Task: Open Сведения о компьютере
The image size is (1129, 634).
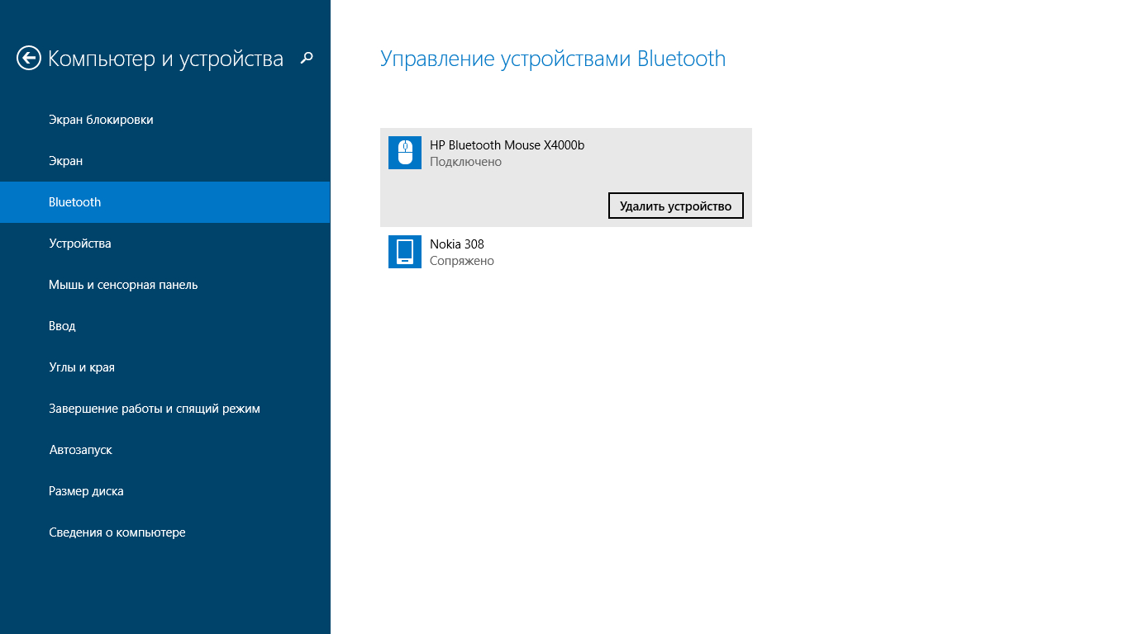Action: pyautogui.click(x=117, y=532)
